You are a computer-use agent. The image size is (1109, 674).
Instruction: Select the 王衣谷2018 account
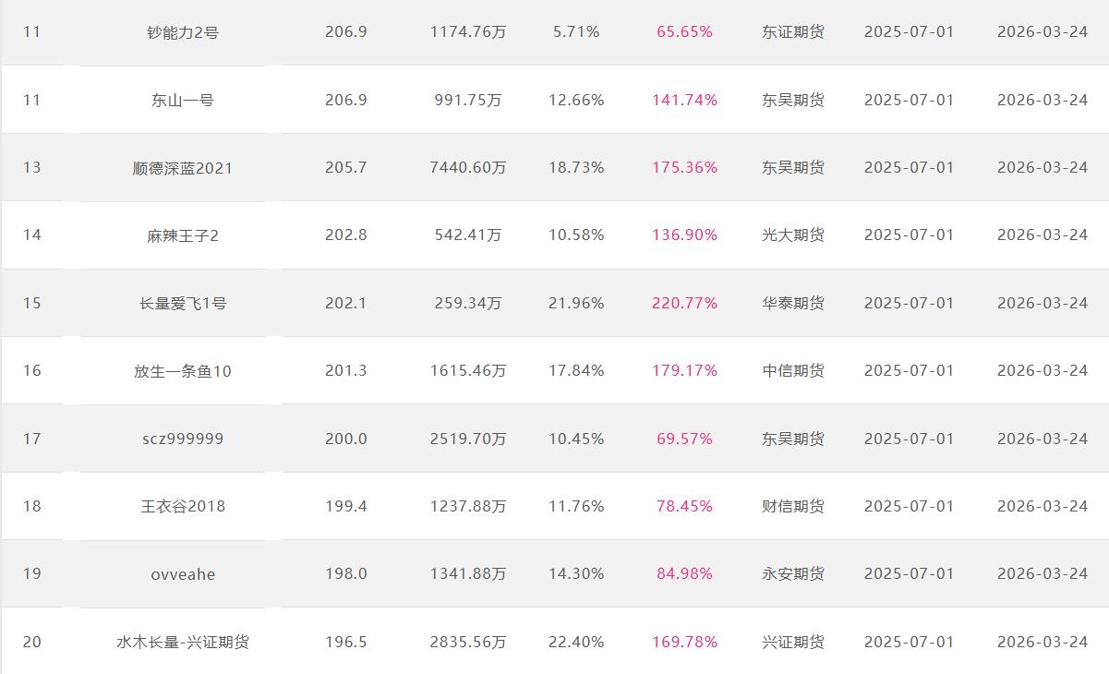[182, 506]
